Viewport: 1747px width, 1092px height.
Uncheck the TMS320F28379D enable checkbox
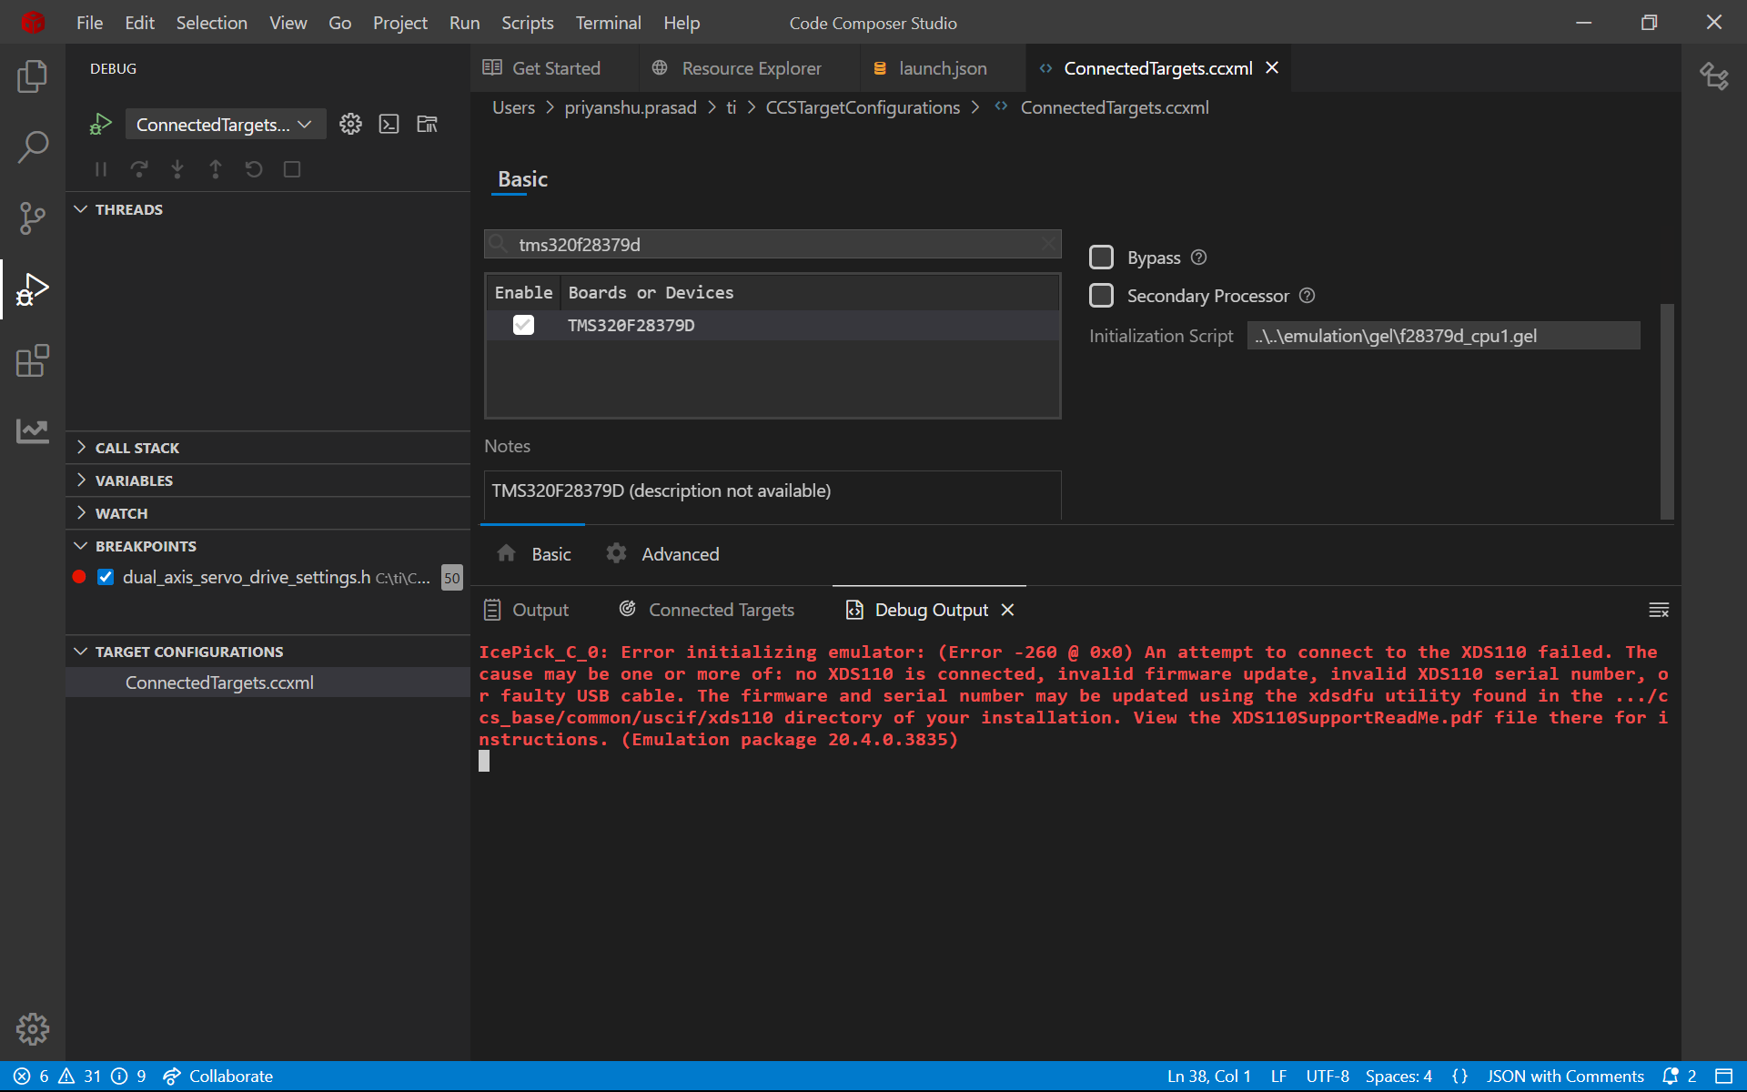[x=523, y=325]
